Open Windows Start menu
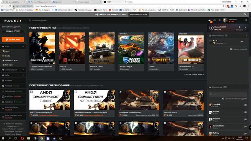The width and height of the screenshot is (251, 141). click(3, 138)
